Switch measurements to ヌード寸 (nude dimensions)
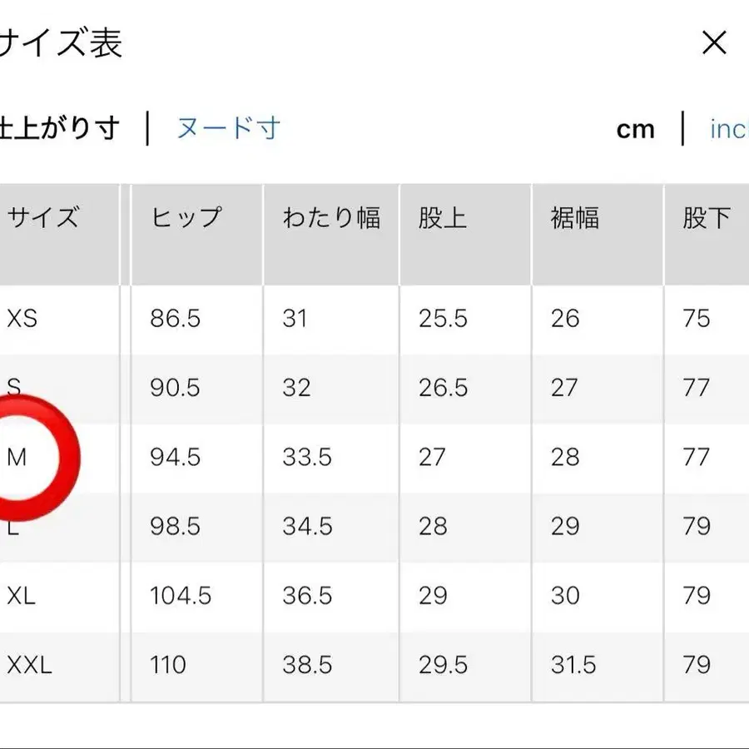The height and width of the screenshot is (749, 749). (226, 129)
